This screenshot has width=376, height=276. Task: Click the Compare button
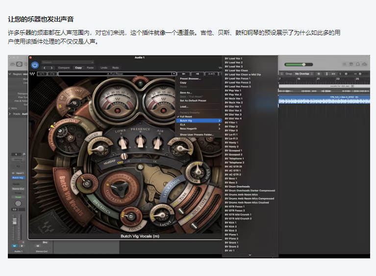(64, 68)
